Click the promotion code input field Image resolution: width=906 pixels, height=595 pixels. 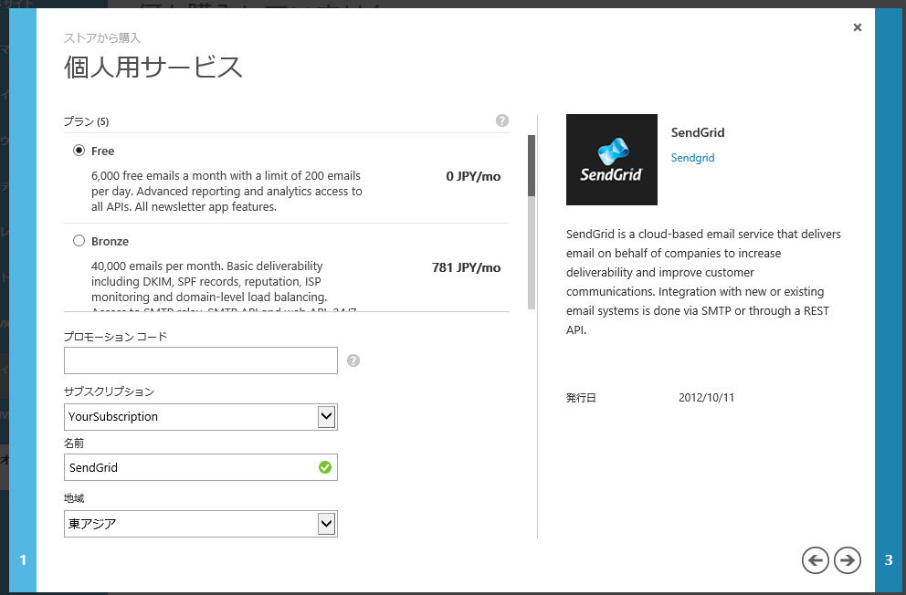201,360
